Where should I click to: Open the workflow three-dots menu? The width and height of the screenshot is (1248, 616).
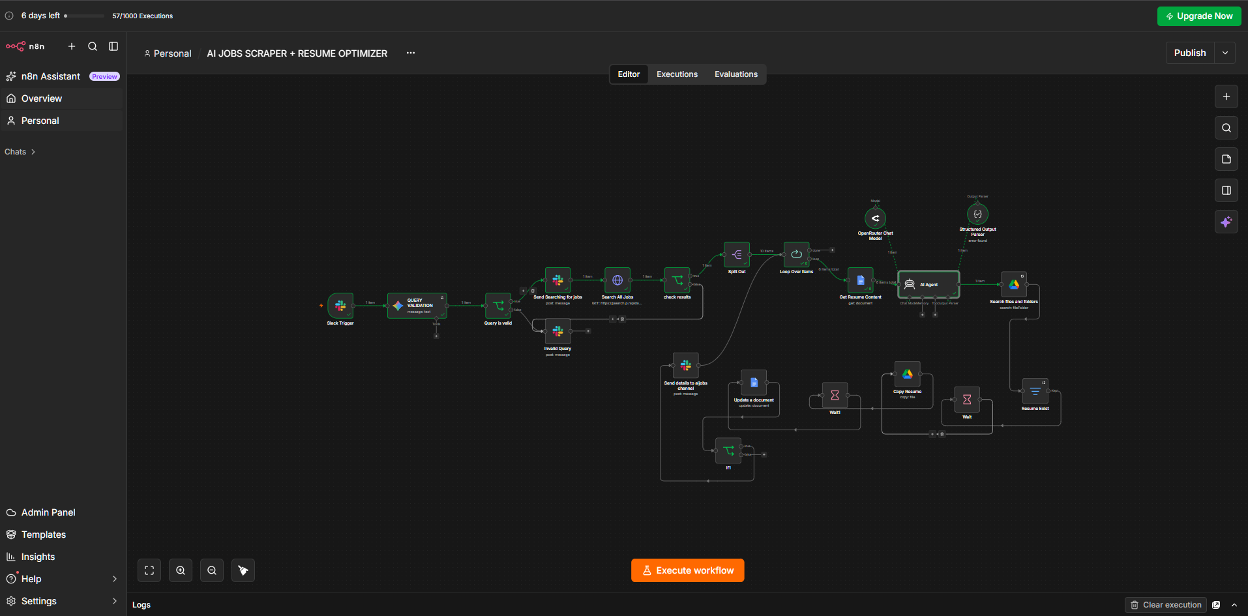411,53
